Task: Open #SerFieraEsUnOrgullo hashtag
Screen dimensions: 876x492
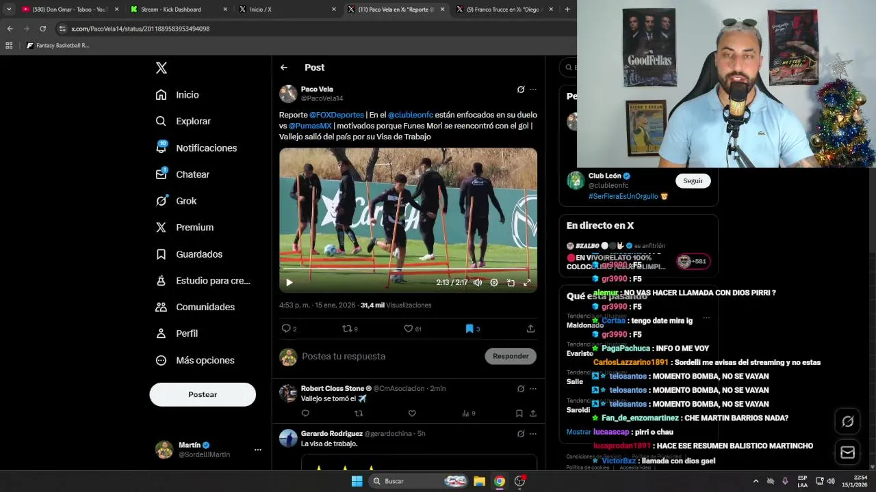Action: 623,196
